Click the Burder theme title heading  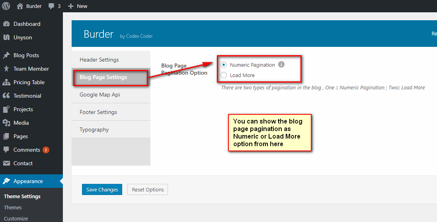(99, 34)
